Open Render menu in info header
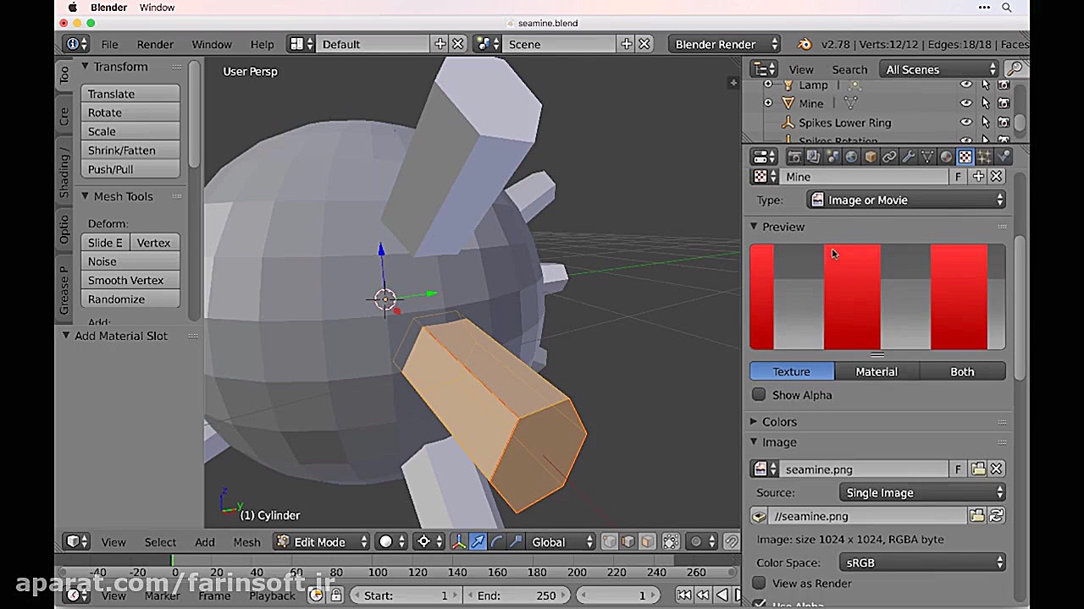Image resolution: width=1084 pixels, height=609 pixels. click(x=155, y=44)
